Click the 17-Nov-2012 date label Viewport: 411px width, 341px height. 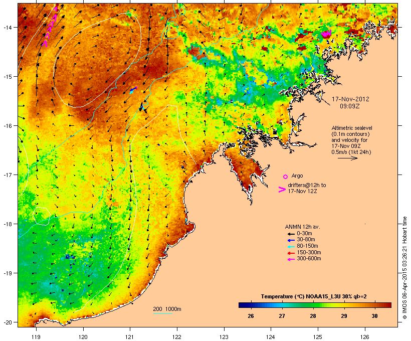(350, 99)
